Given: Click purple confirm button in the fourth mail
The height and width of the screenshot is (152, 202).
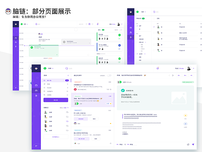Looking at the screenshot, I should point(82,139).
